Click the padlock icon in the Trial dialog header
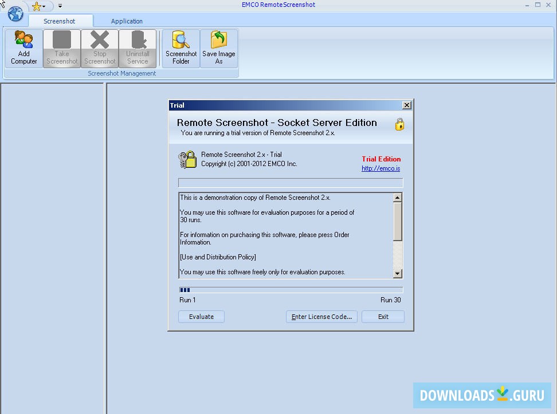The image size is (557, 414). click(x=399, y=124)
